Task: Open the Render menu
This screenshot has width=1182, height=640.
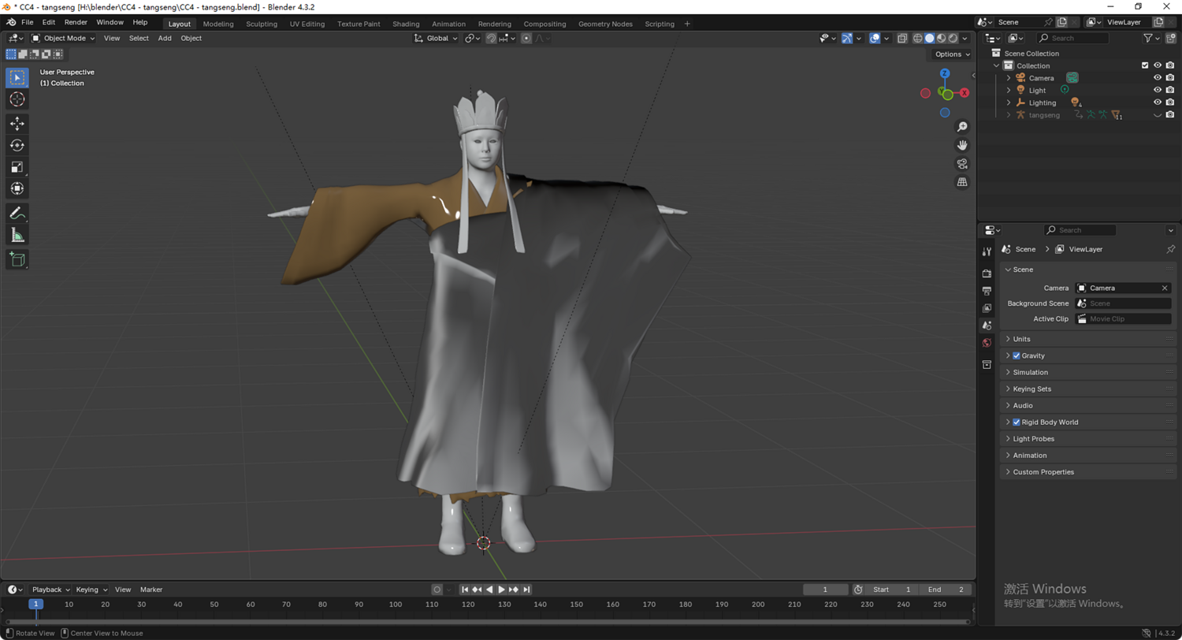Action: pos(76,22)
